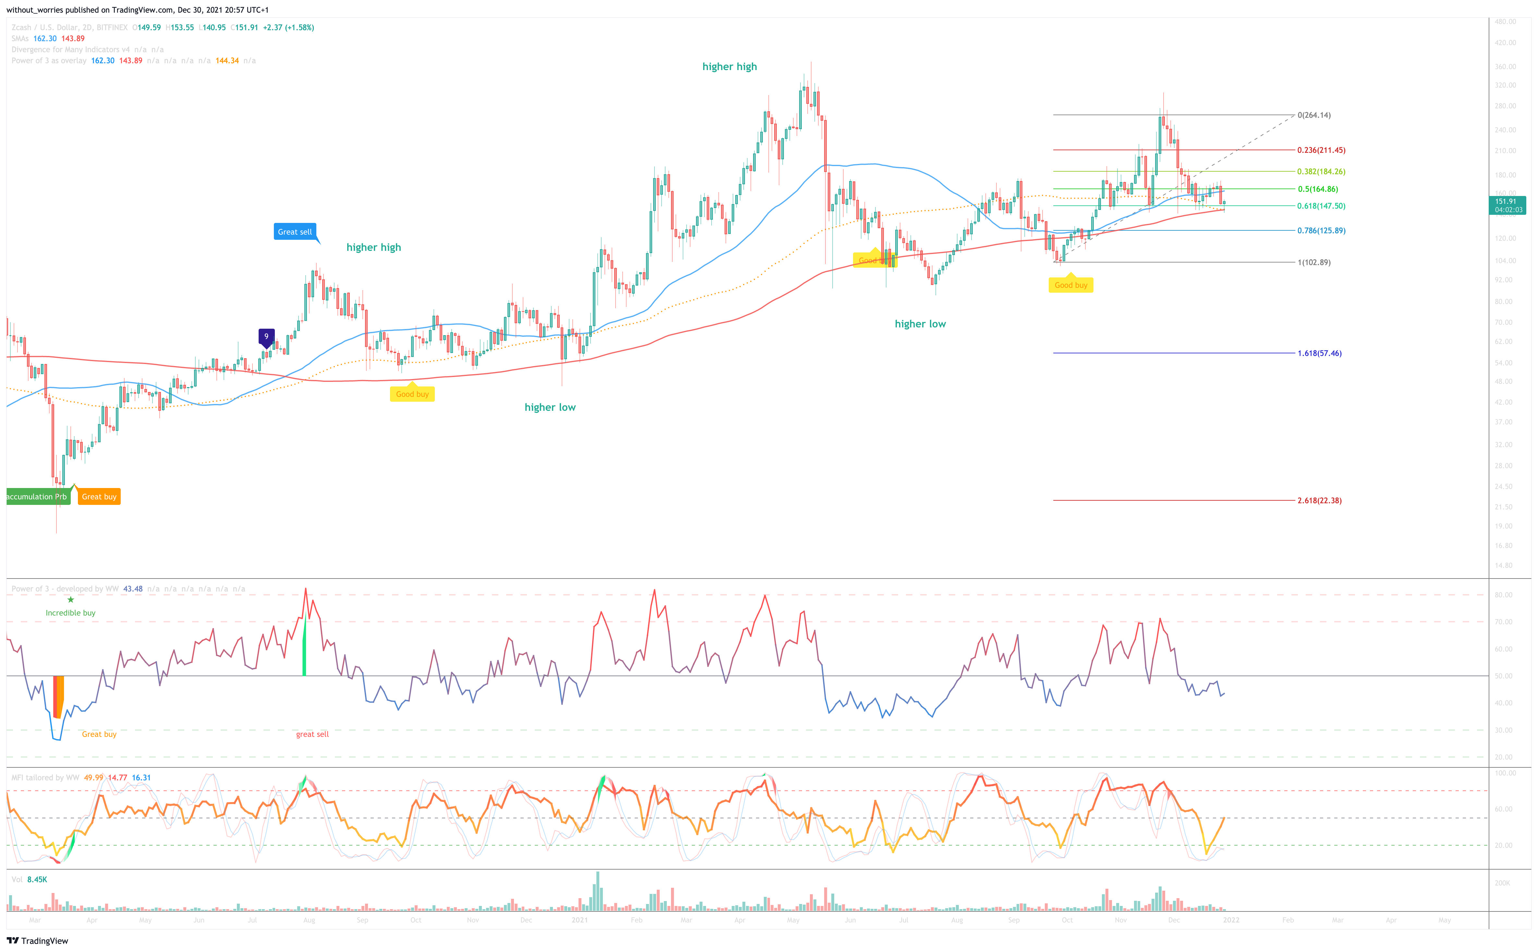This screenshot has width=1538, height=952.
Task: Click the green 'accumulation Prb' label
Action: [38, 497]
